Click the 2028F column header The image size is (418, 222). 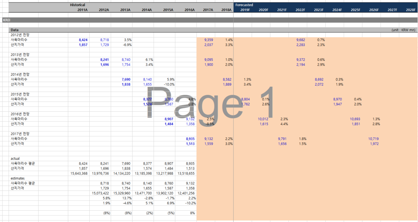[x=410, y=10]
